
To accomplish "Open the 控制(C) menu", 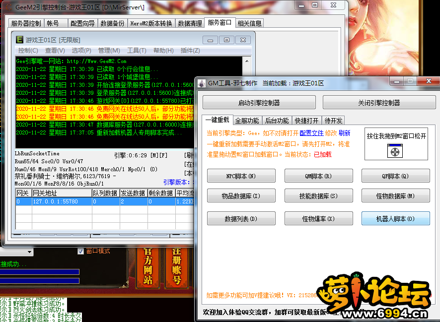I will point(28,51).
